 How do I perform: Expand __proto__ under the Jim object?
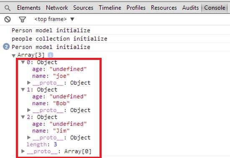click(x=29, y=137)
